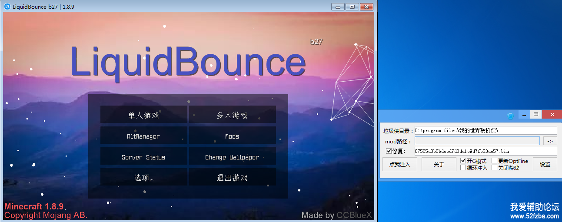Click the LiquidBounce title bar app icon
The height and width of the screenshot is (222, 562).
point(7,7)
